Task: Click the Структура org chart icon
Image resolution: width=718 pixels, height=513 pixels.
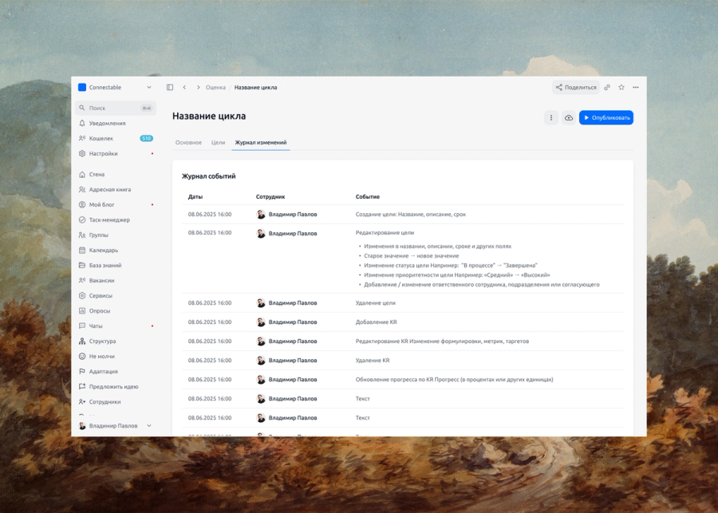Action: (x=82, y=341)
